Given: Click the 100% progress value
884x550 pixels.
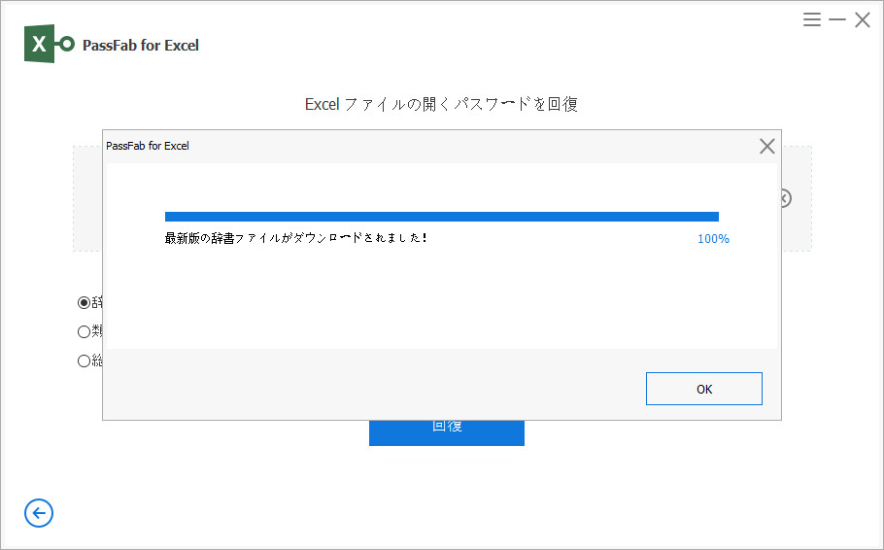Looking at the screenshot, I should pos(713,239).
